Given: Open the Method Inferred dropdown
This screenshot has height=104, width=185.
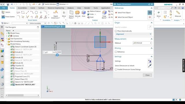Looking at the screenshot, I should click(142, 43).
